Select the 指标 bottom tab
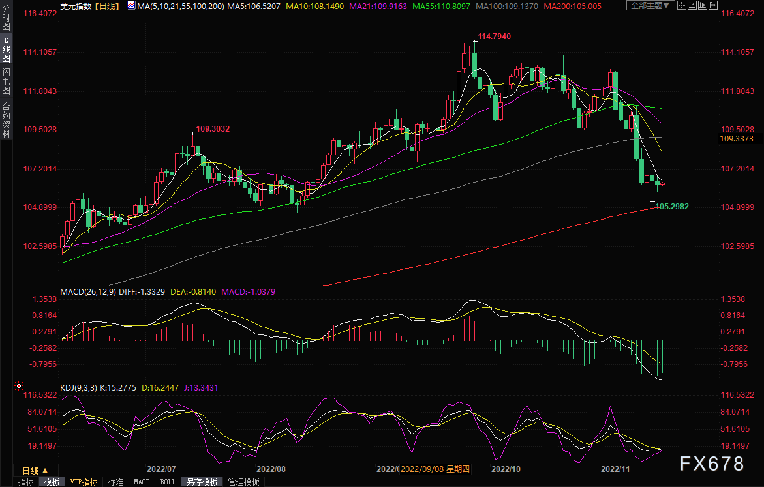This screenshot has height=487, width=764. click(25, 482)
